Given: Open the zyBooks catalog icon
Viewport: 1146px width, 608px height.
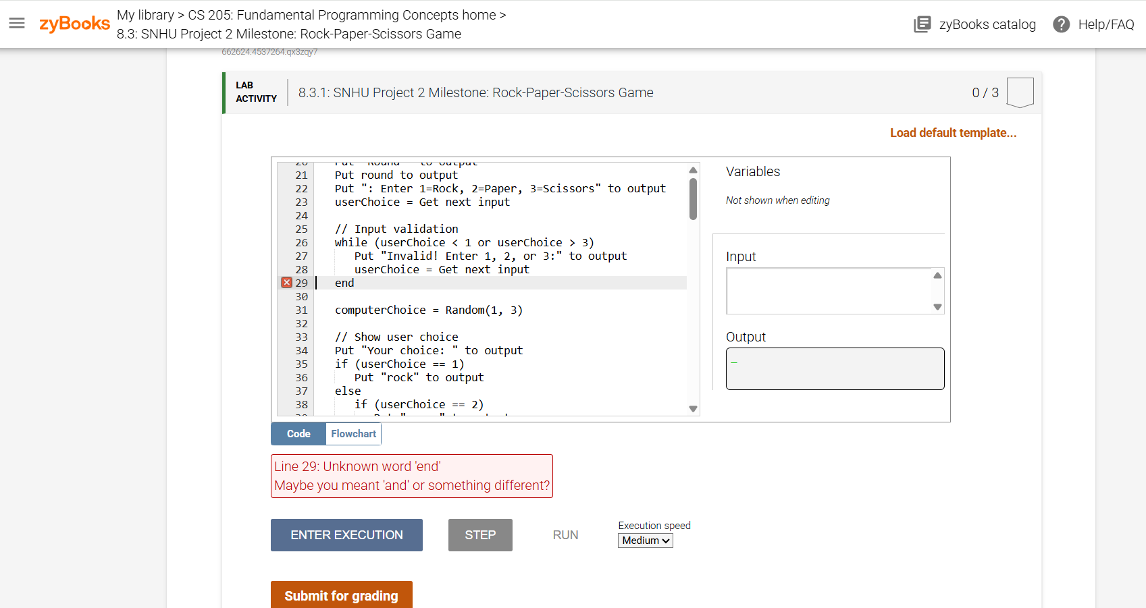Looking at the screenshot, I should click(922, 24).
